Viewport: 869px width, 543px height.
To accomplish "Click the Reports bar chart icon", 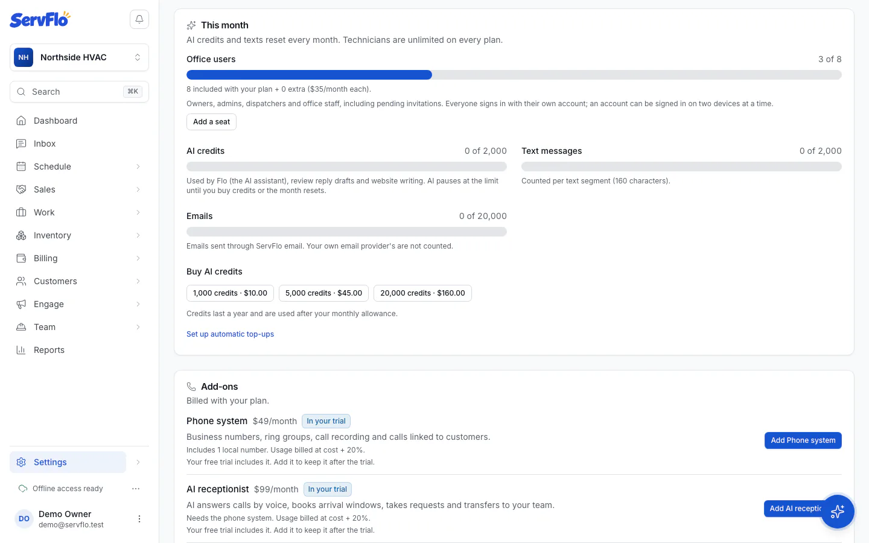I will click(x=21, y=350).
